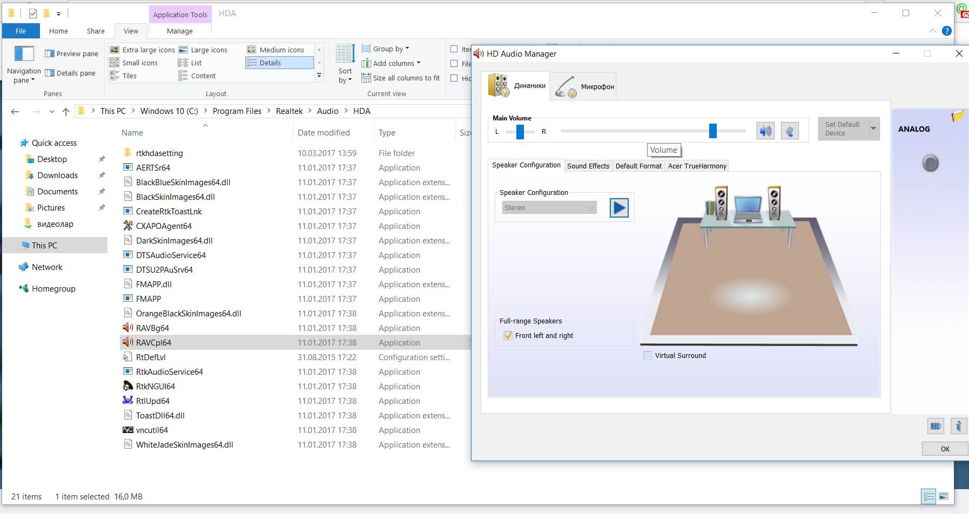Open the information icon in HD Audio Manager
969x514 pixels.
point(958,426)
